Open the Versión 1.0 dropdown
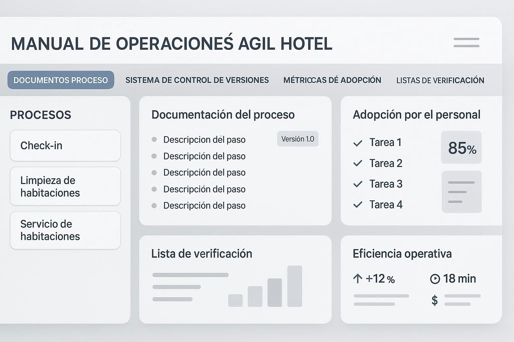The width and height of the screenshot is (514, 342). click(x=297, y=139)
